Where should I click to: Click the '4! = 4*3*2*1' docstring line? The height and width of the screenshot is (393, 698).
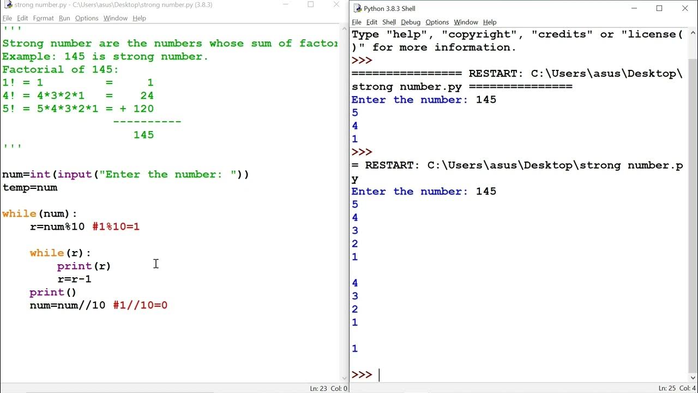pos(78,96)
